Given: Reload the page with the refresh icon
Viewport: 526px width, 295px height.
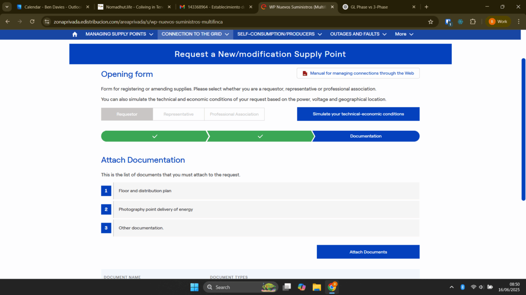Looking at the screenshot, I should click(32, 22).
